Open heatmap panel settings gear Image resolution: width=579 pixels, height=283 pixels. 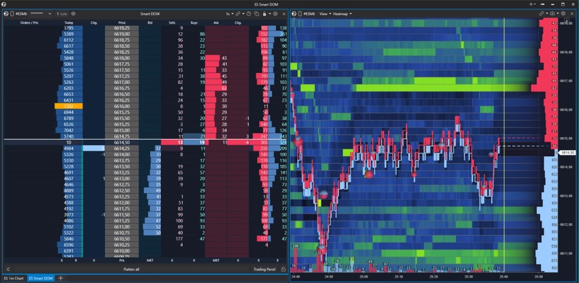click(563, 13)
